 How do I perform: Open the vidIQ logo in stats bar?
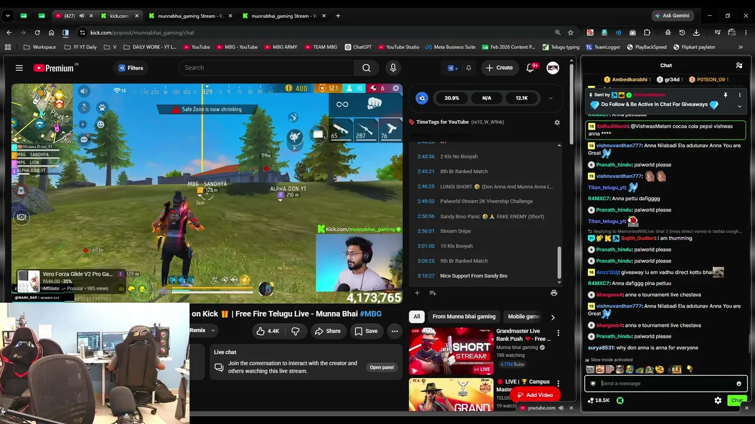tap(422, 98)
